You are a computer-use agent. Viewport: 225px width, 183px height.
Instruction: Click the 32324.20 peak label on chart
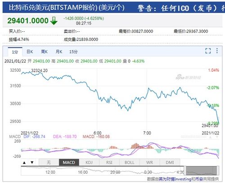(39, 70)
